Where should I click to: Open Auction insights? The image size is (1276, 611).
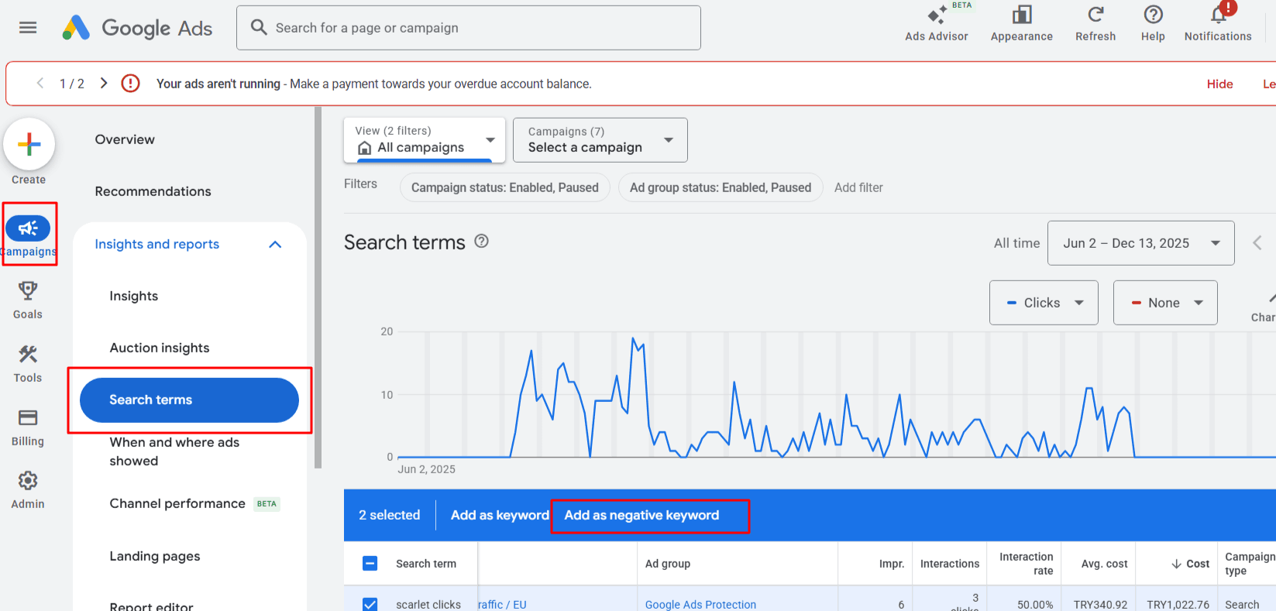160,348
